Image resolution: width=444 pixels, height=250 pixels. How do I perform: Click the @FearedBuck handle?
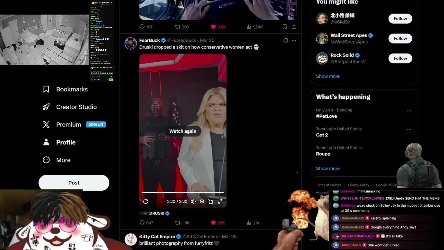pyautogui.click(x=182, y=40)
